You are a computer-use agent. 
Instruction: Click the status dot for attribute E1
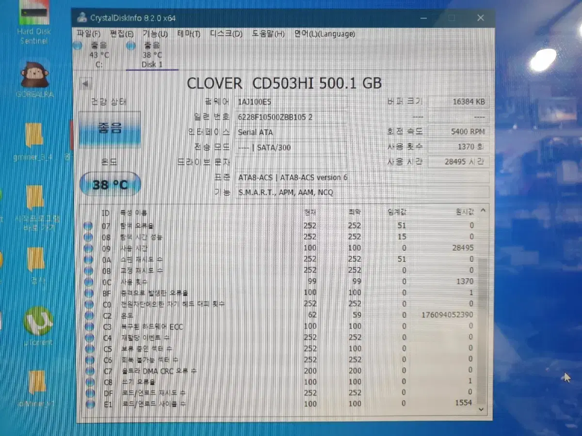pos(90,404)
